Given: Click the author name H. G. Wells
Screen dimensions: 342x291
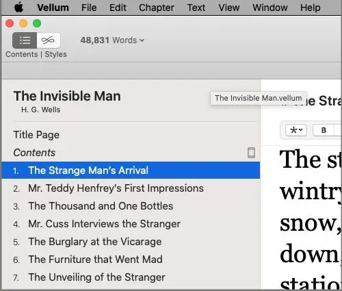Looking at the screenshot, I should [40, 110].
